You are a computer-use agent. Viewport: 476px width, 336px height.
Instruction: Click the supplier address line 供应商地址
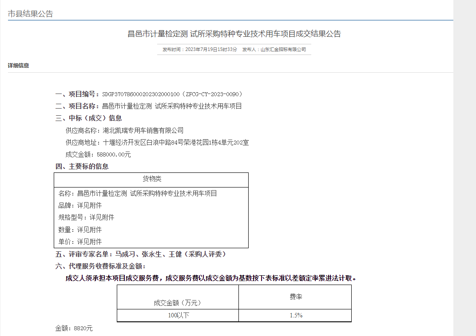click(157, 142)
